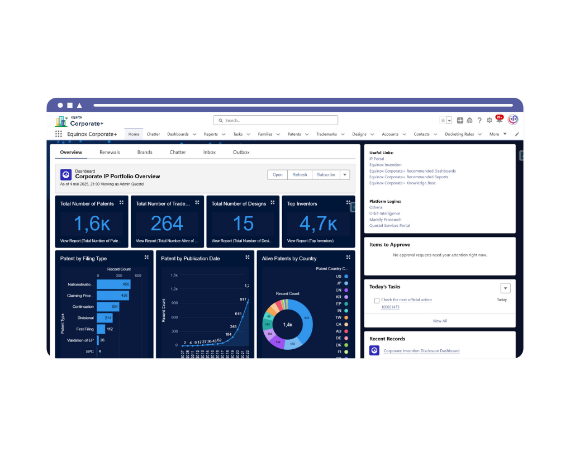Click inside the Search field
This screenshot has height=456, width=570.
(275, 120)
